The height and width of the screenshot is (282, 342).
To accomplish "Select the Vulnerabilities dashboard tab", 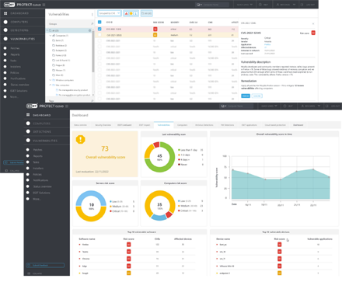I will (x=164, y=125).
